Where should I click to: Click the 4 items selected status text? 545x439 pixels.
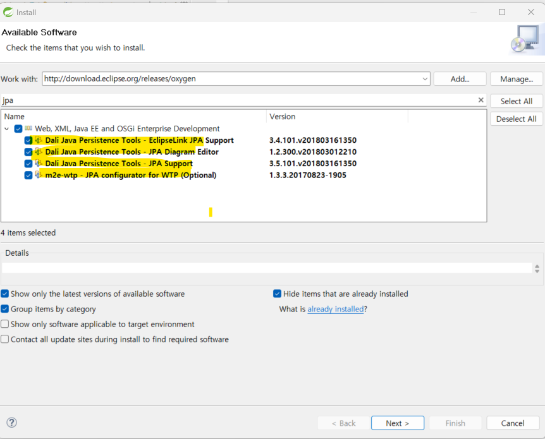(x=28, y=232)
